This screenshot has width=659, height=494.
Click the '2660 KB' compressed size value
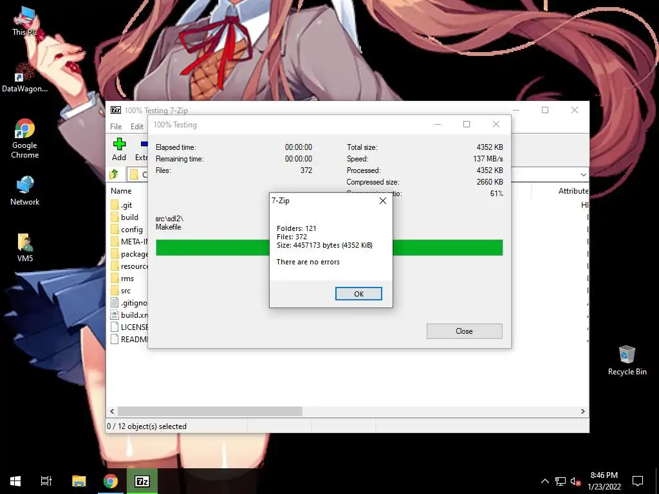[490, 182]
